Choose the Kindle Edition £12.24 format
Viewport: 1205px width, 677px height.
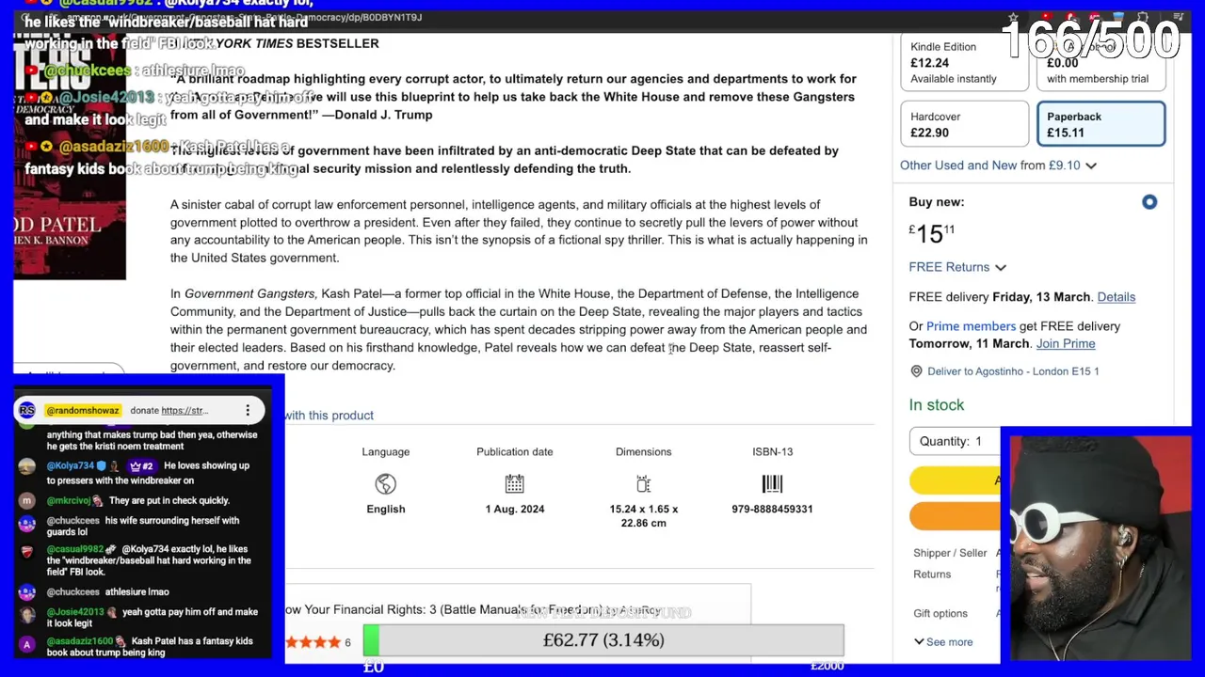964,63
